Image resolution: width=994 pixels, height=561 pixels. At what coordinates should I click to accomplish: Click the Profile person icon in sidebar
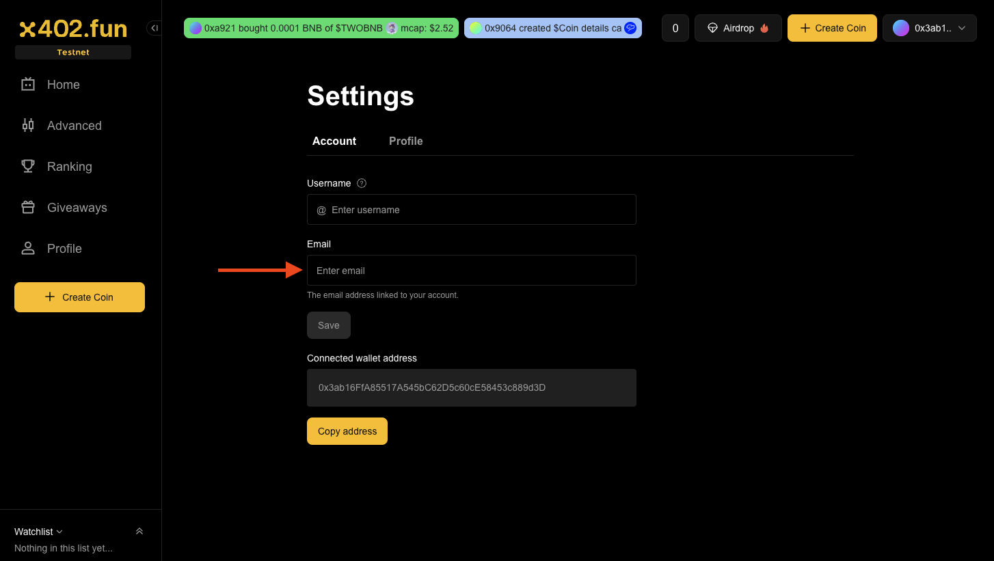[x=28, y=249]
